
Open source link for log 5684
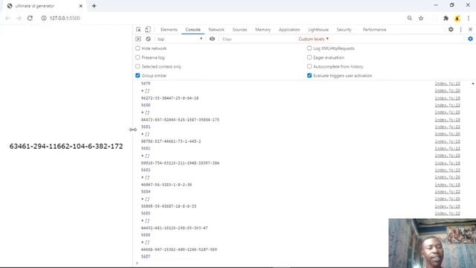coord(448,192)
